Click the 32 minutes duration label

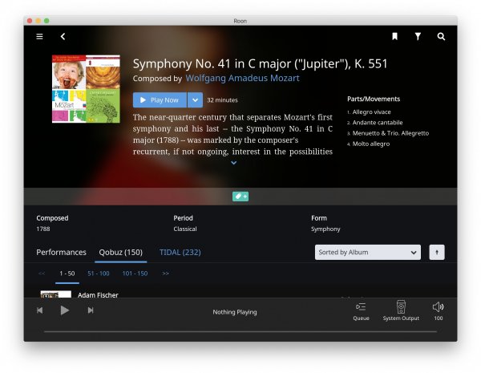[222, 100]
